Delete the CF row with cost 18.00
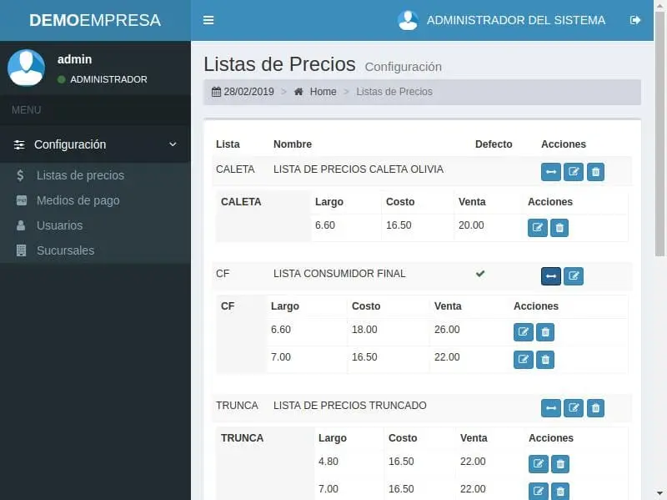 [x=545, y=331]
